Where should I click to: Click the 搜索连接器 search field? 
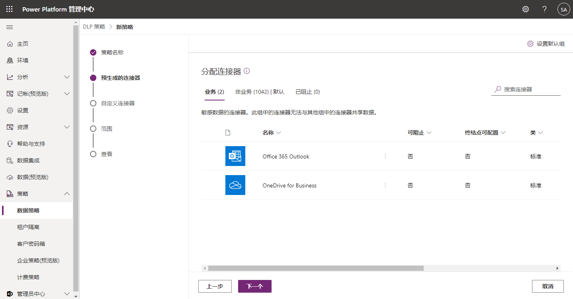coord(526,89)
